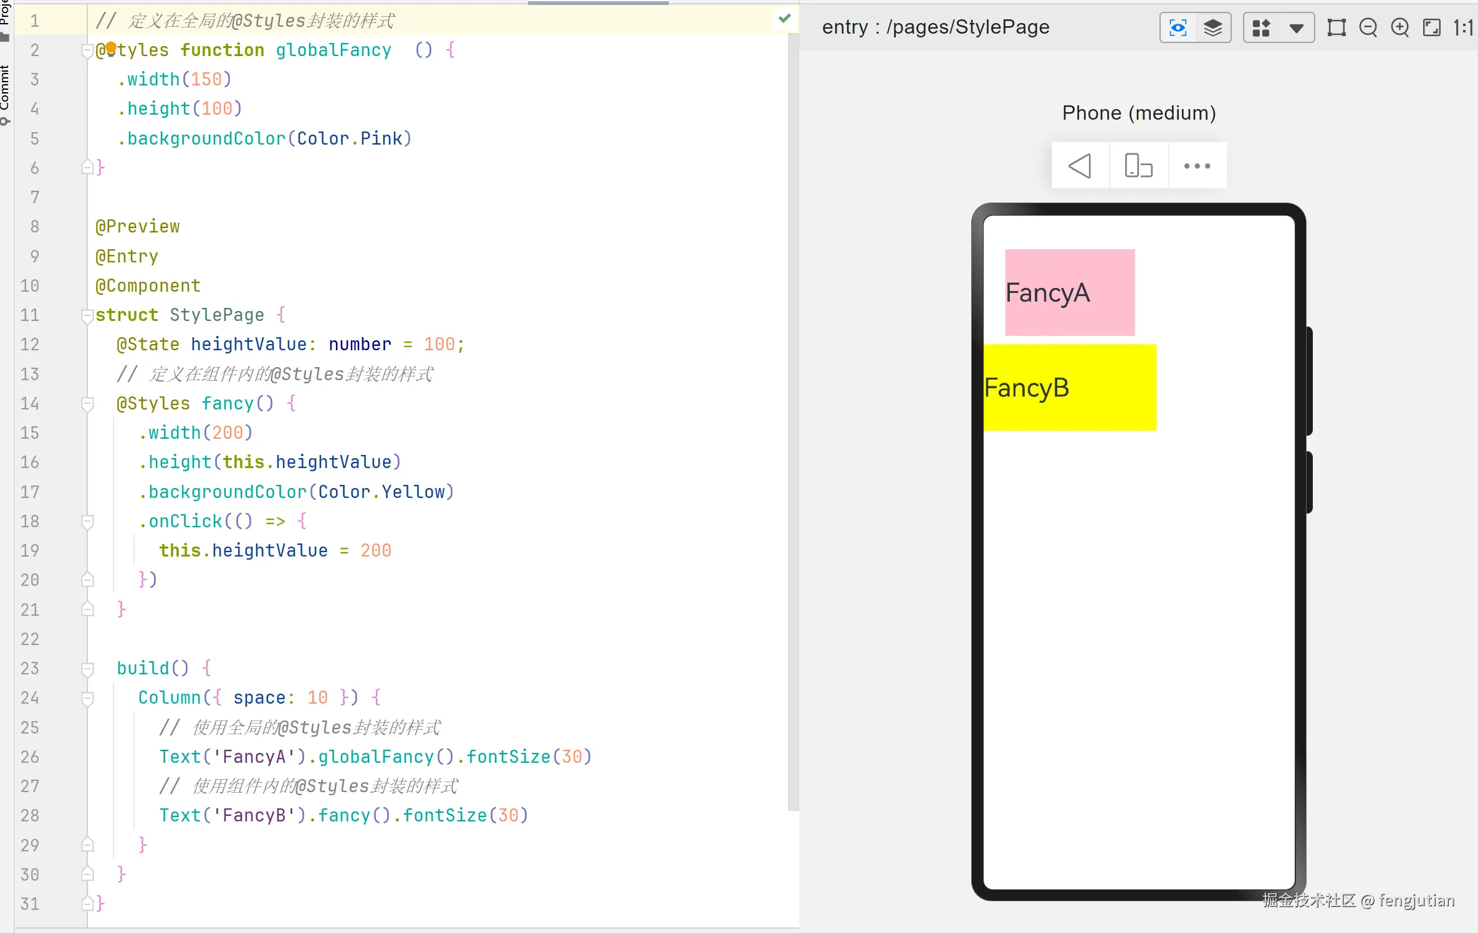Click the multi-device profile grid icon
The image size is (1478, 933).
coord(1261,28)
